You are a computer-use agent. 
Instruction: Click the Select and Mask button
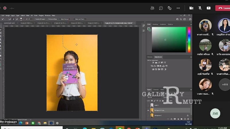80,19
